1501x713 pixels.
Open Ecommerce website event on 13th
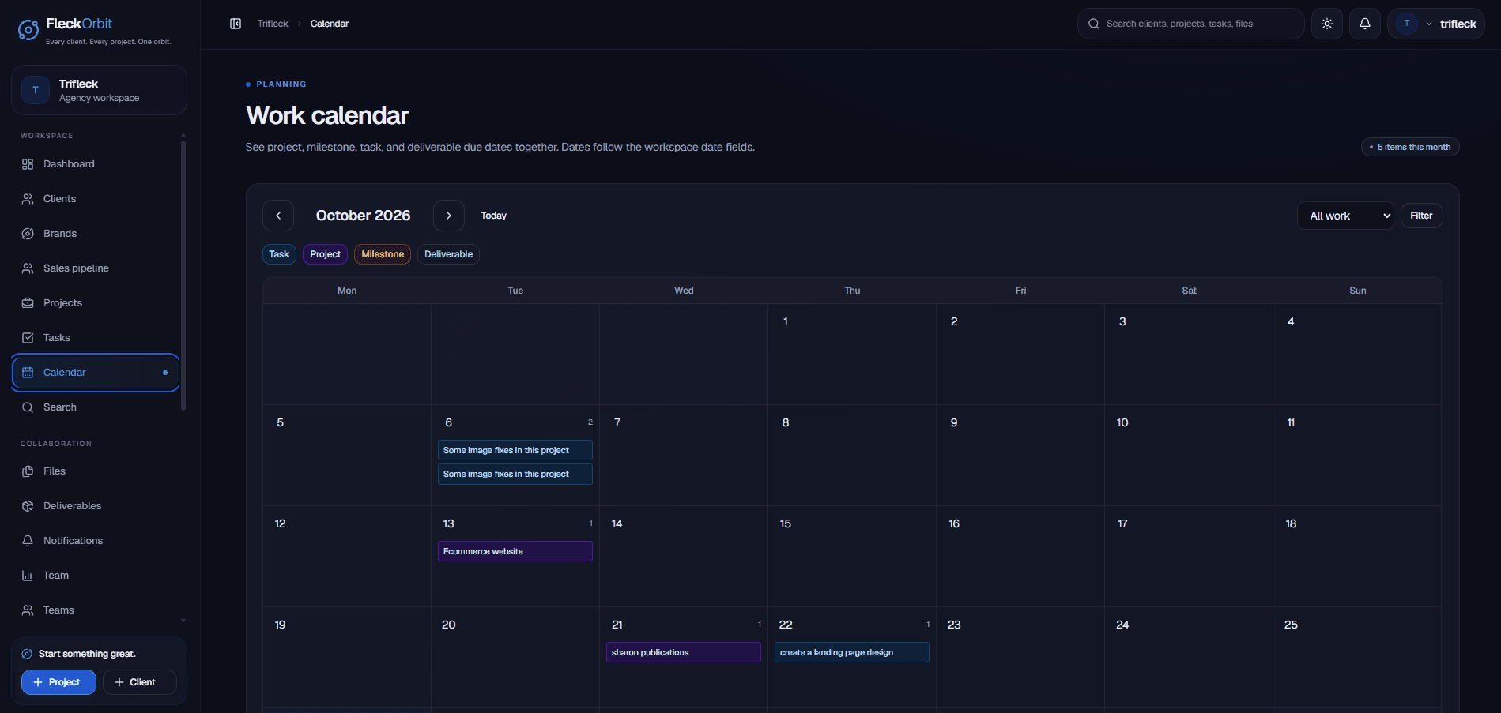click(515, 551)
